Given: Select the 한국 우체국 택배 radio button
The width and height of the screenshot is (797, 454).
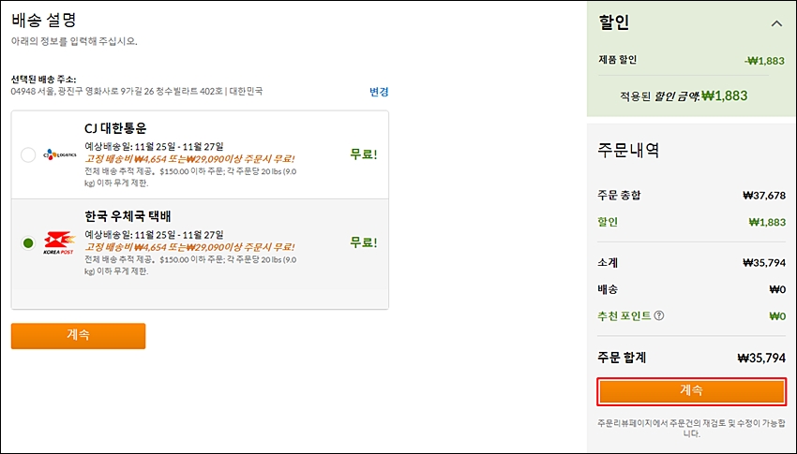Looking at the screenshot, I should 28,243.
